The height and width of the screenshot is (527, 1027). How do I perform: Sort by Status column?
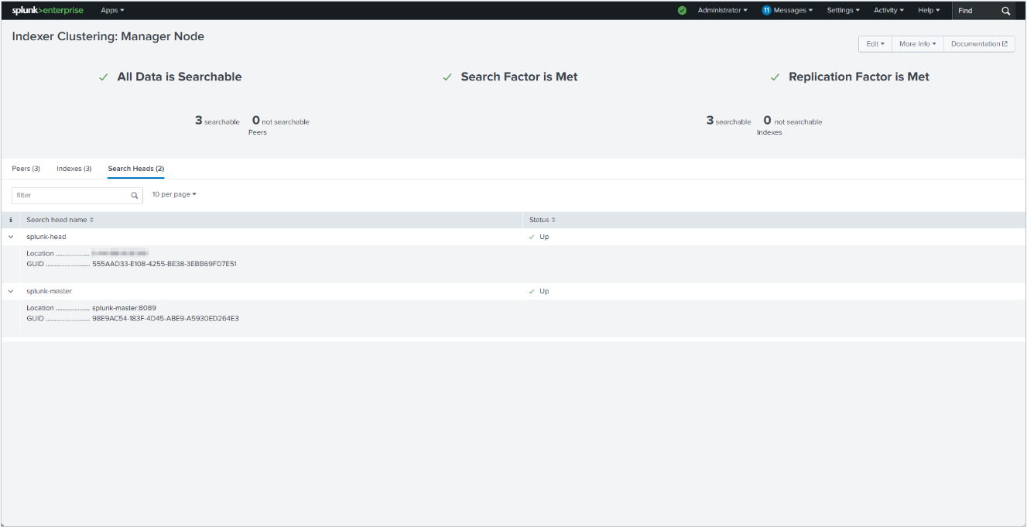coord(542,220)
